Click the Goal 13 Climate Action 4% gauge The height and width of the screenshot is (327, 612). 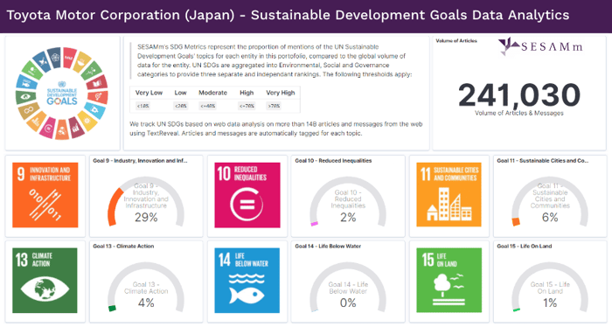[146, 287]
